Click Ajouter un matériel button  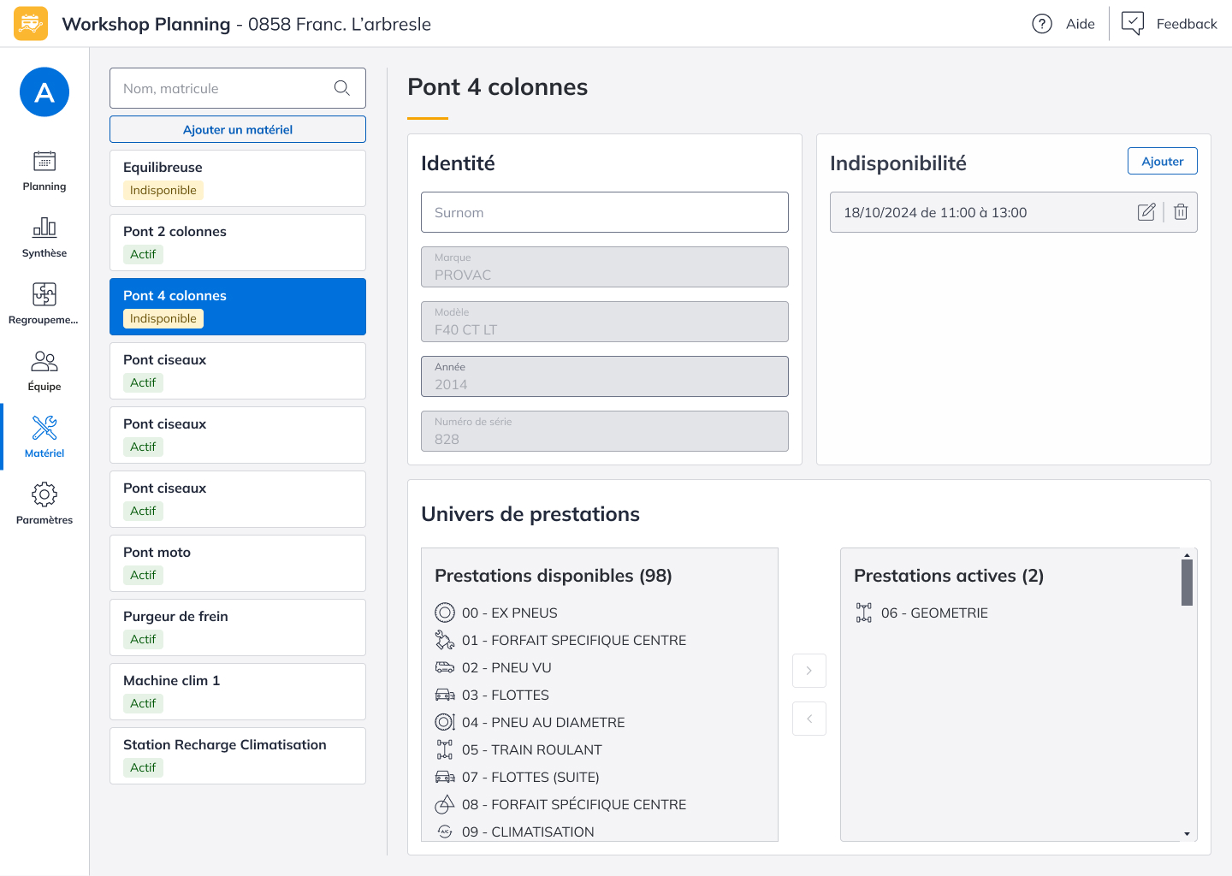[238, 129]
